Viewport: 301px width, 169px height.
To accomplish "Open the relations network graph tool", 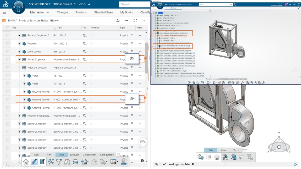I will point(51,162).
